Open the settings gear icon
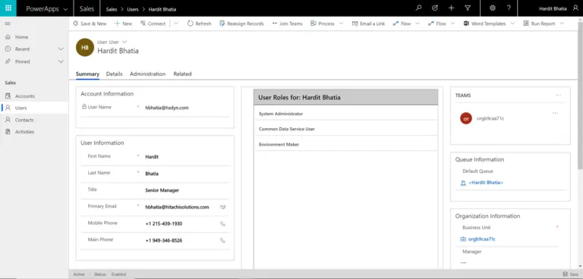This screenshot has width=583, height=279. click(x=493, y=8)
